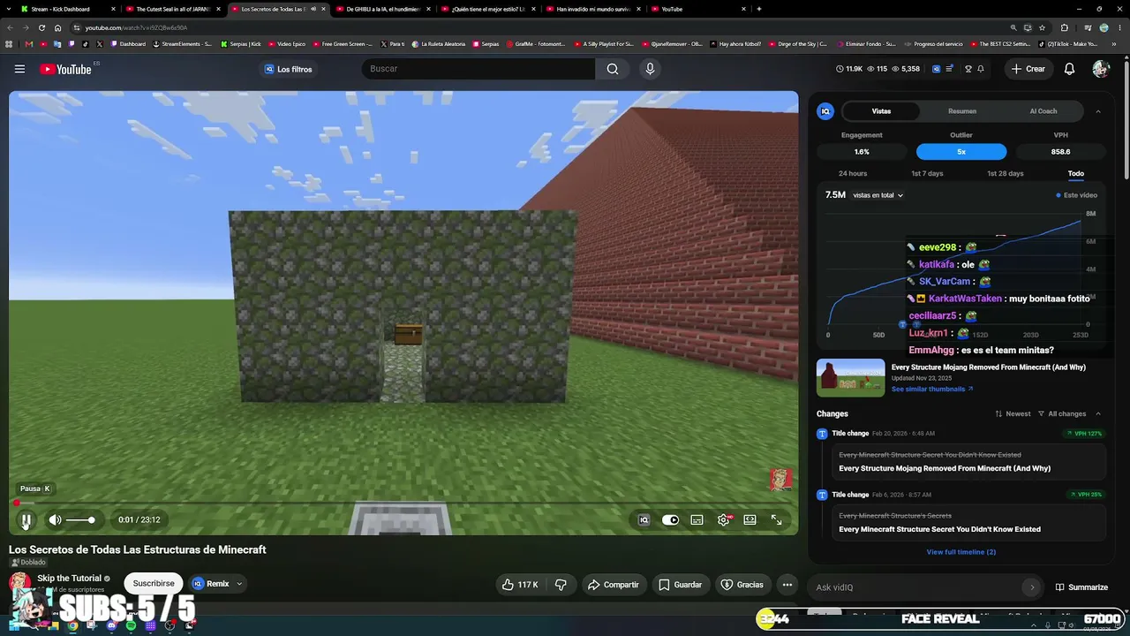Click the 5,358 views stat in header
1130x636 pixels.
907,69
